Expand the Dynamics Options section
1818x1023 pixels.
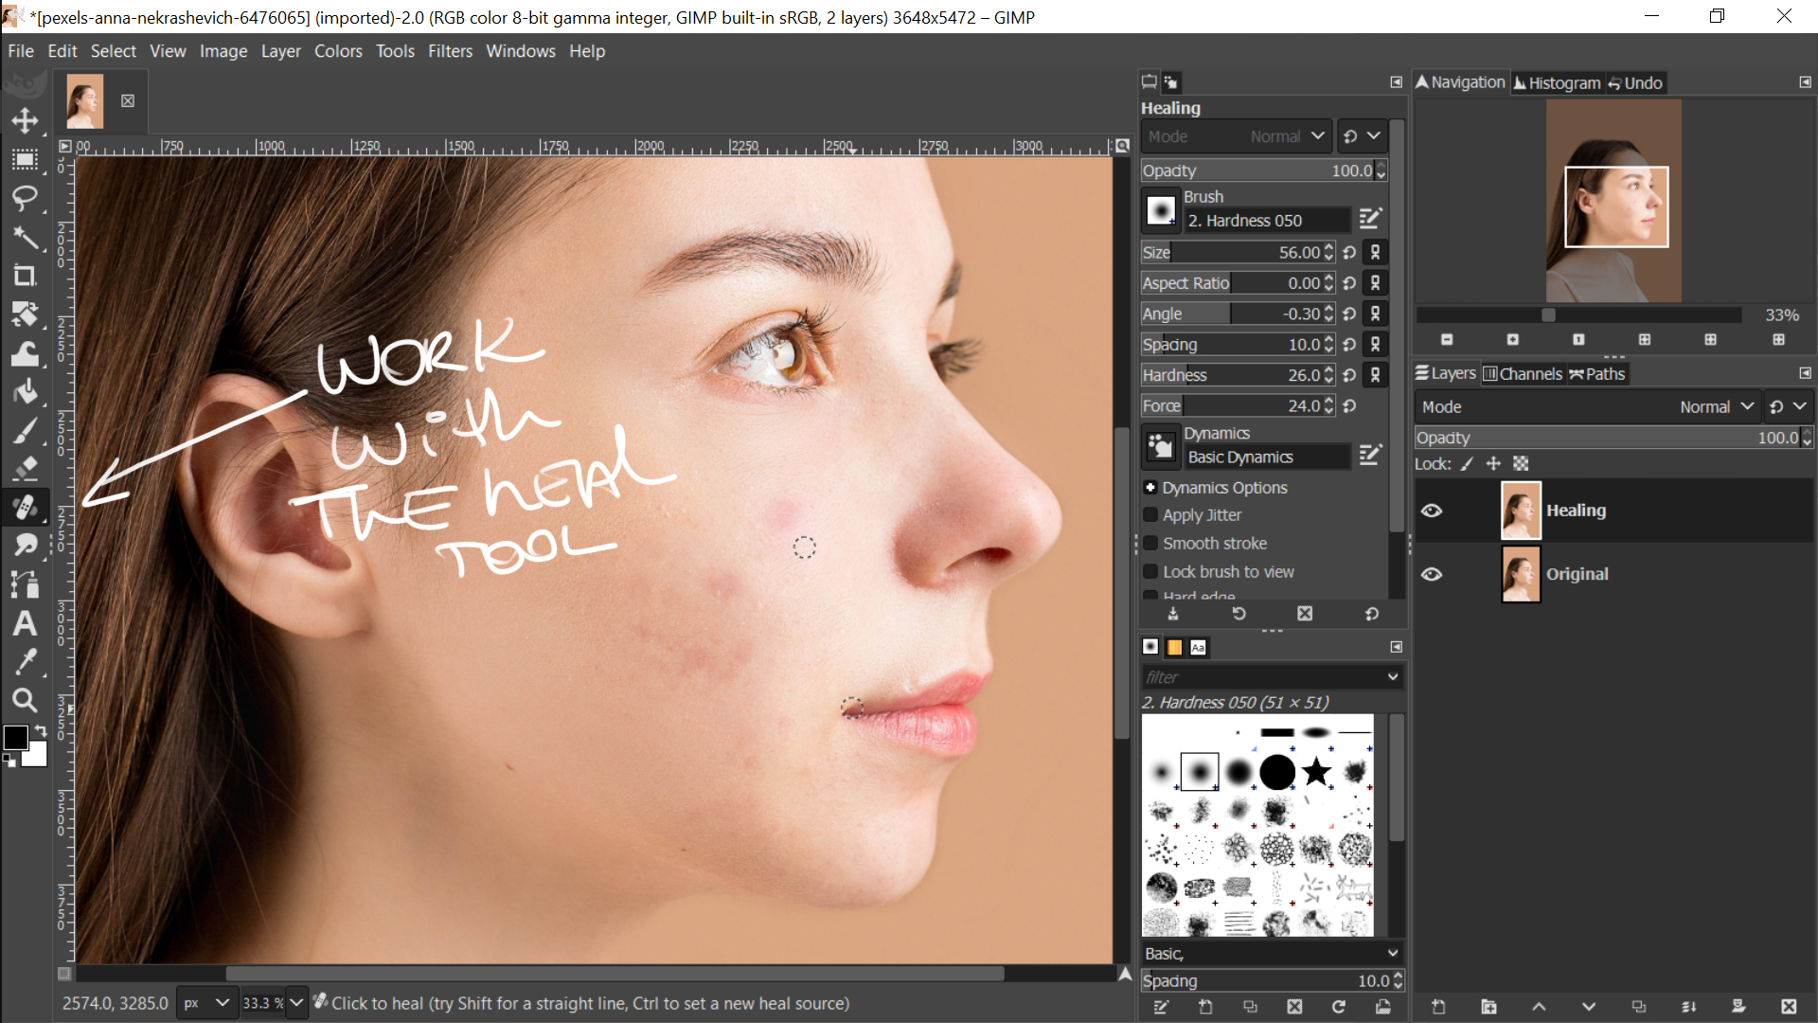[1150, 488]
